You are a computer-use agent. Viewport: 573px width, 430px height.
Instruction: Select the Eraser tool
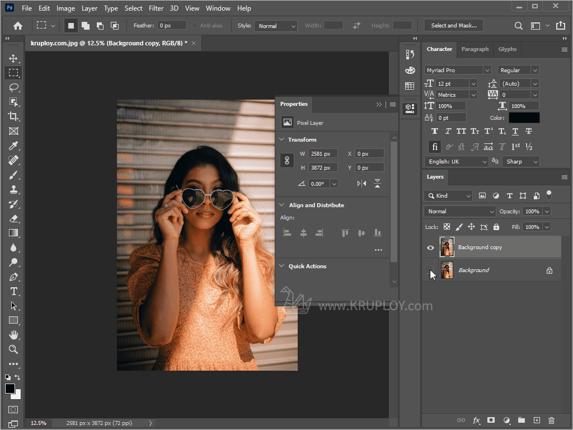13,219
